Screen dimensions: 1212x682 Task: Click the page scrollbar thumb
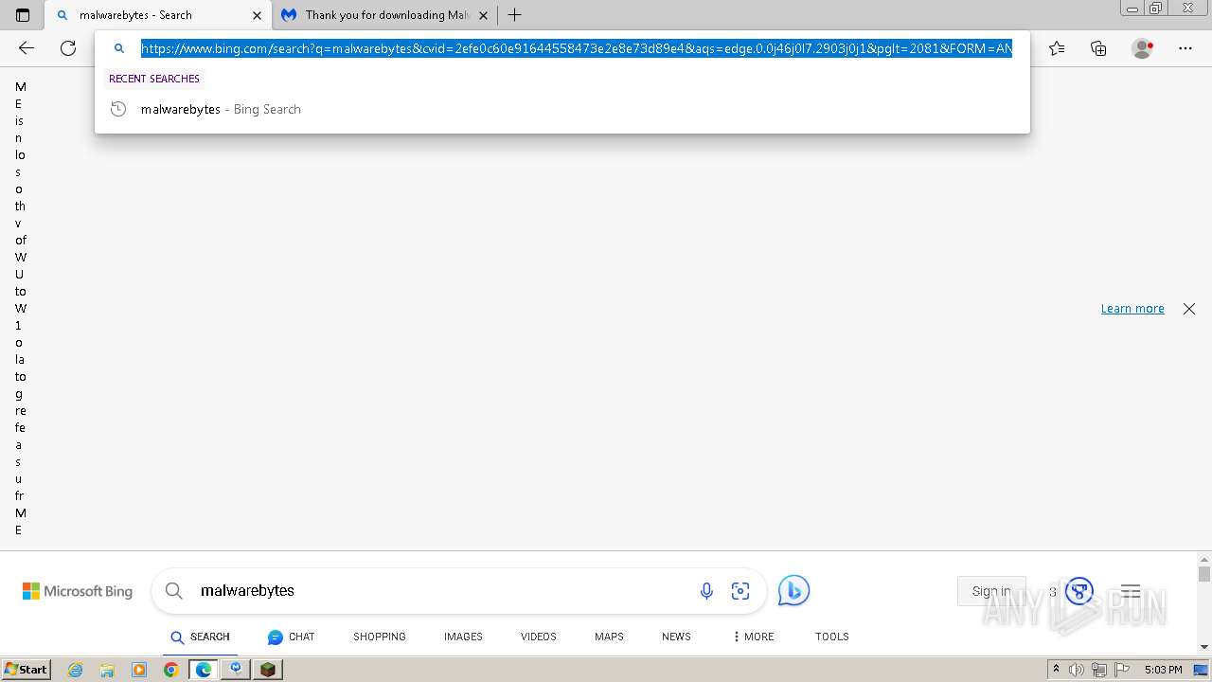[x=1204, y=574]
